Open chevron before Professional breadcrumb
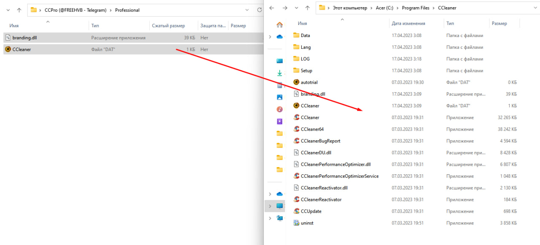Viewport: 540px width, 245px height. pos(111,10)
